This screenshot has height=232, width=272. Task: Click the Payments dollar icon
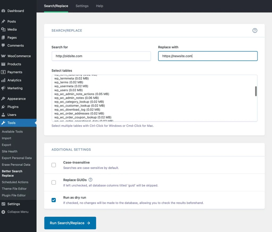coord(3,72)
